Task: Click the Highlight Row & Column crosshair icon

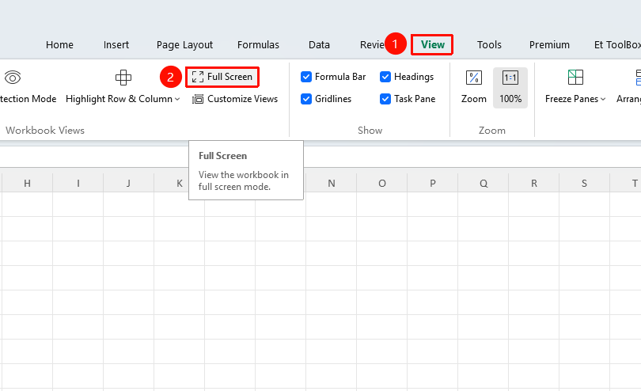Action: coord(123,77)
